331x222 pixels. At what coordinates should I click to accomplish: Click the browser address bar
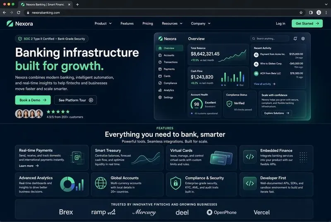click(162, 13)
